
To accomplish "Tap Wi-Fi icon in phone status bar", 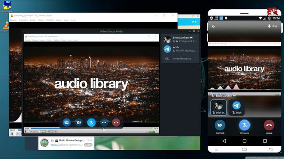I will click(x=260, y=18).
